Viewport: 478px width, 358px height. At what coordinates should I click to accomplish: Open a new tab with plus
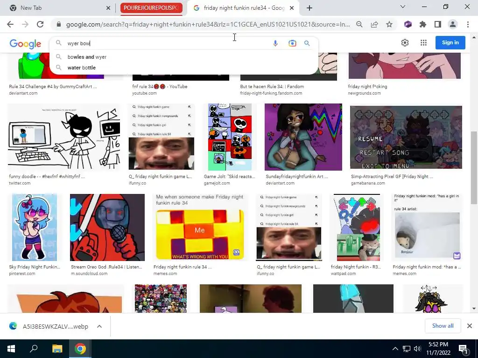[x=309, y=8]
